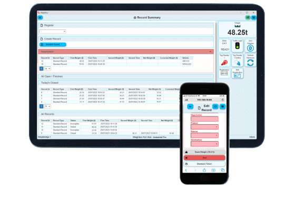
Task: Tap the red cancel button on phone
Action: tap(204, 158)
